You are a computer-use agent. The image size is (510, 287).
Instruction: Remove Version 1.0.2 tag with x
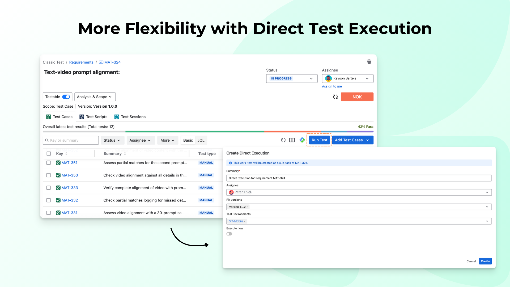pos(247,207)
